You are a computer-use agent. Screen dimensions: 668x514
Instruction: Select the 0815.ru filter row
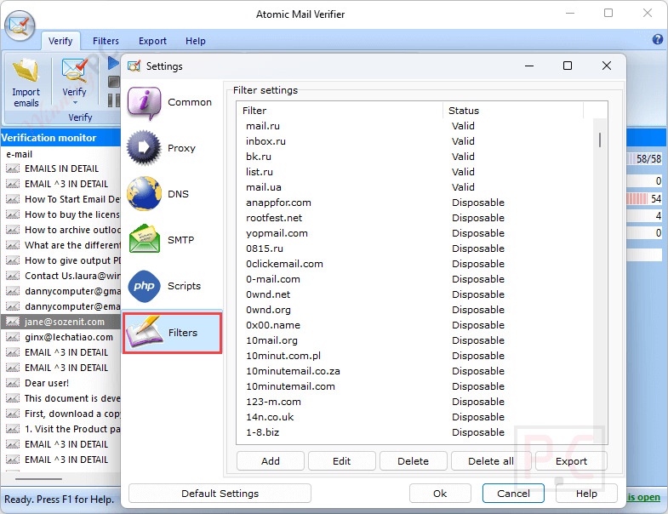coord(415,248)
